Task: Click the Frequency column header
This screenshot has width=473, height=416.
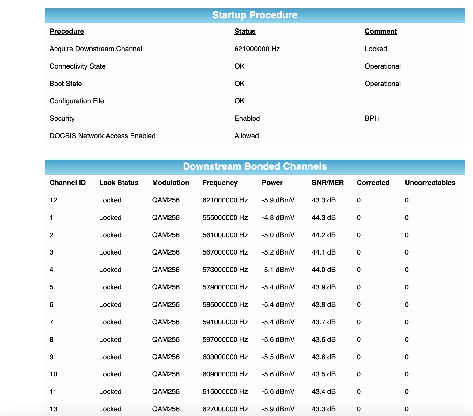Action: click(220, 182)
